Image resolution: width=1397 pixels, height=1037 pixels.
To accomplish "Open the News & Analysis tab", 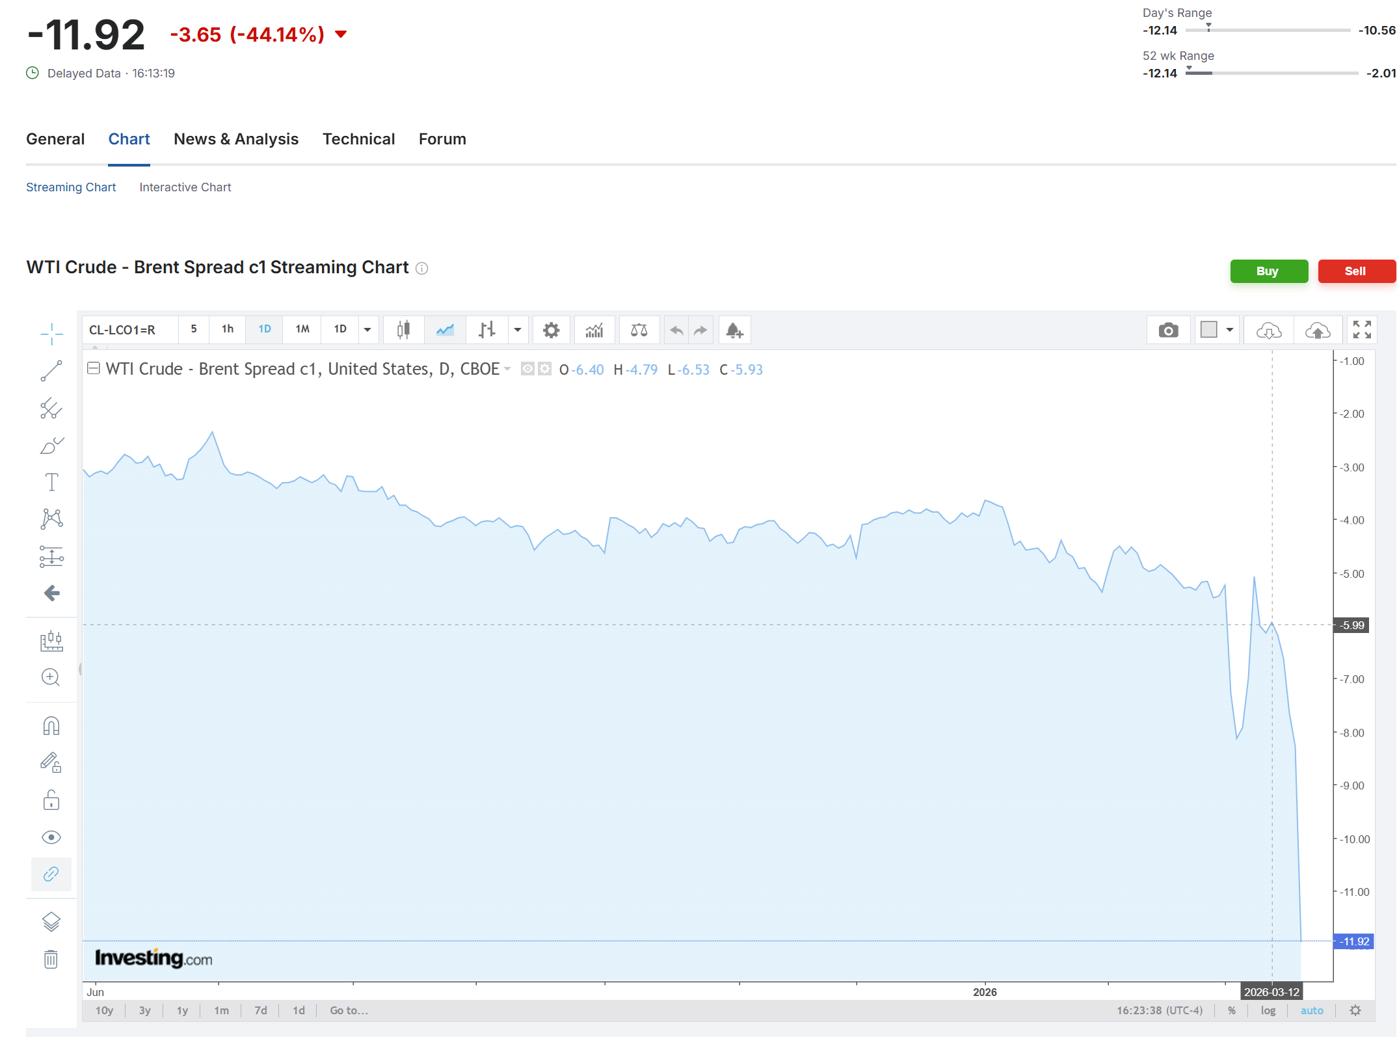I will click(x=236, y=139).
